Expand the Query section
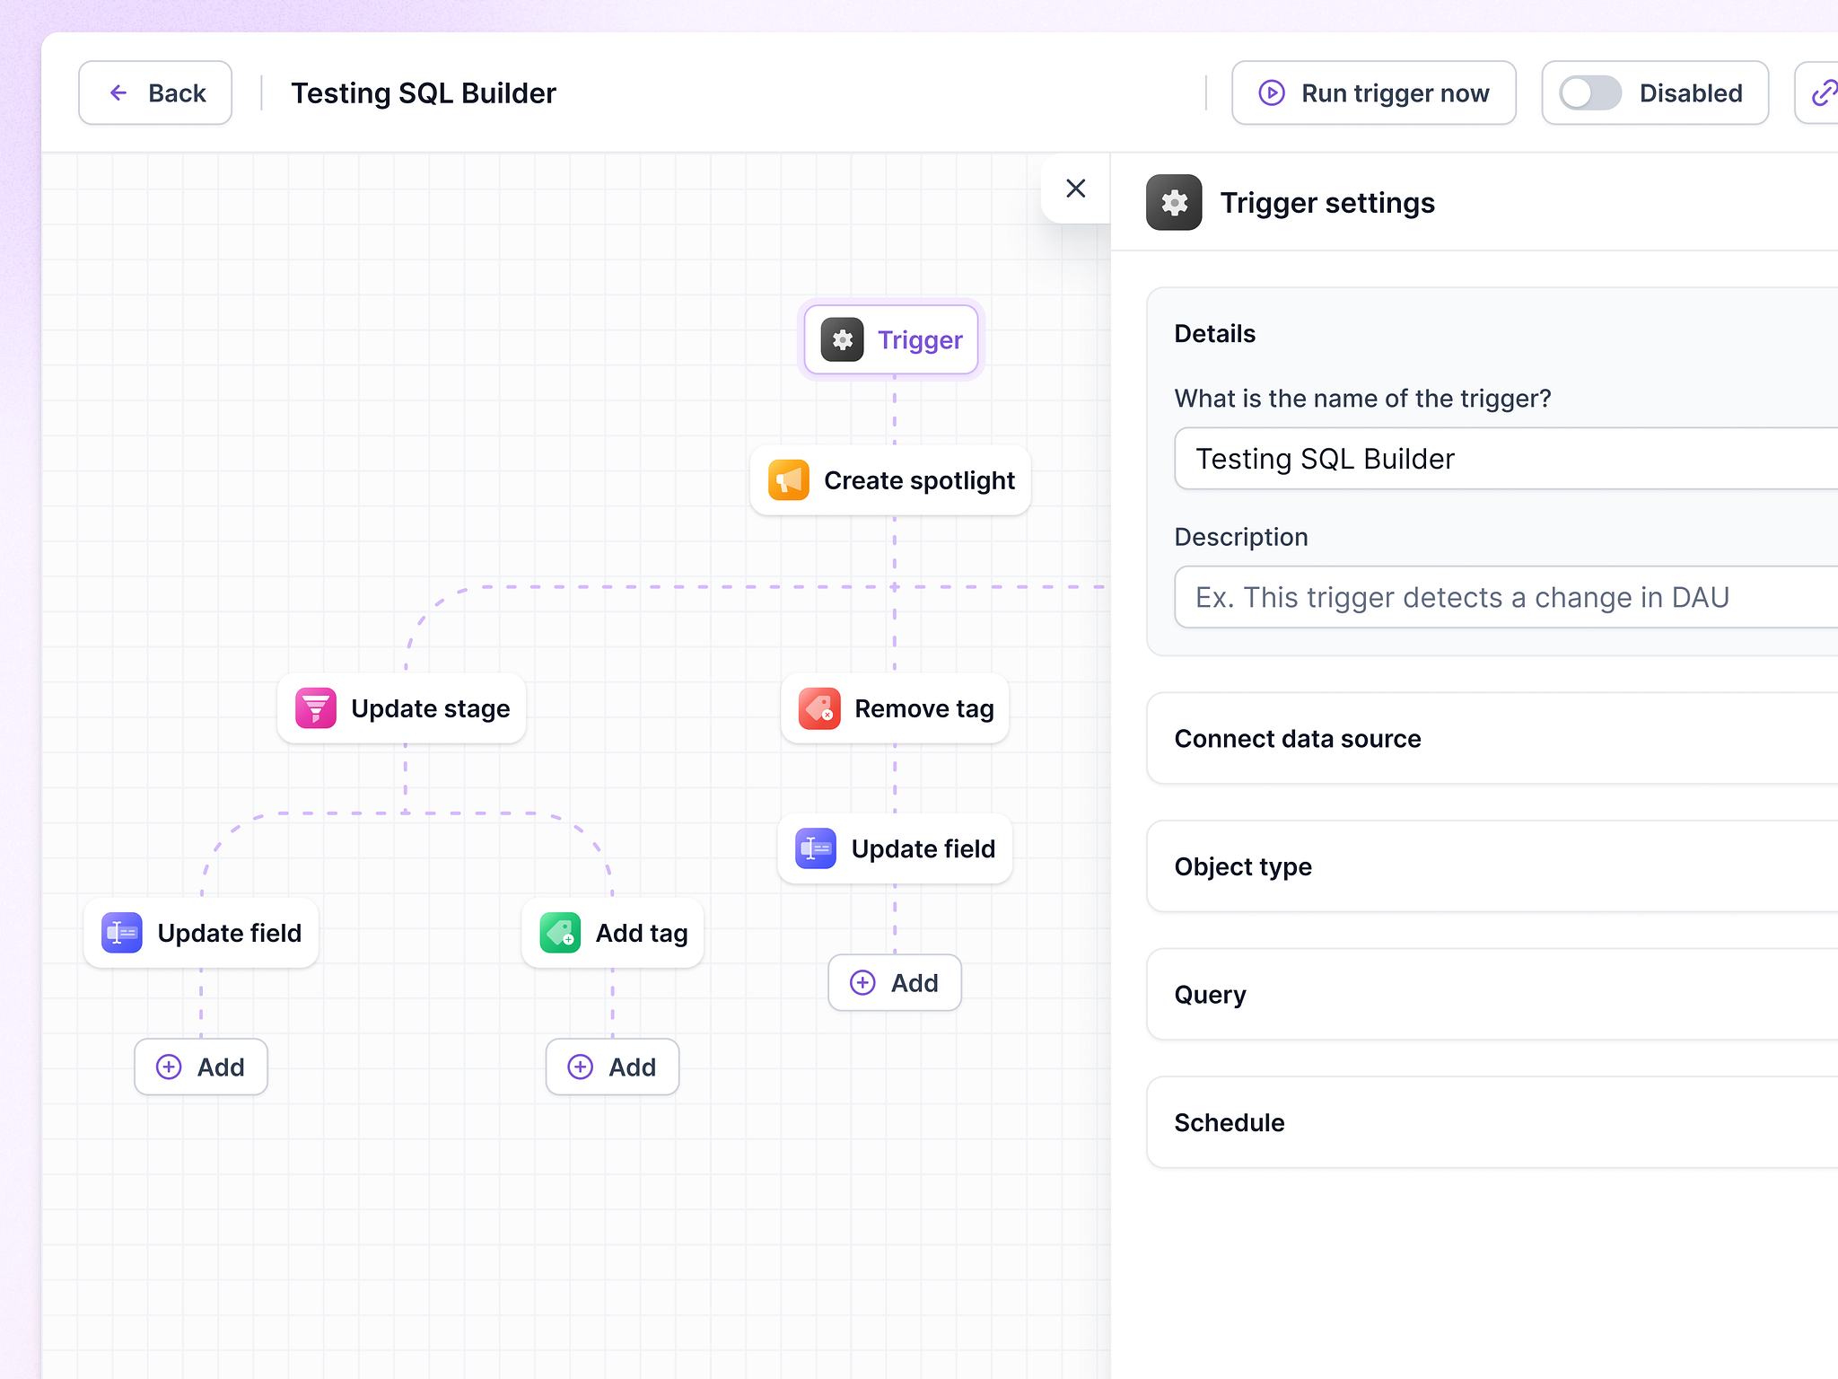This screenshot has width=1838, height=1379. 1492,995
